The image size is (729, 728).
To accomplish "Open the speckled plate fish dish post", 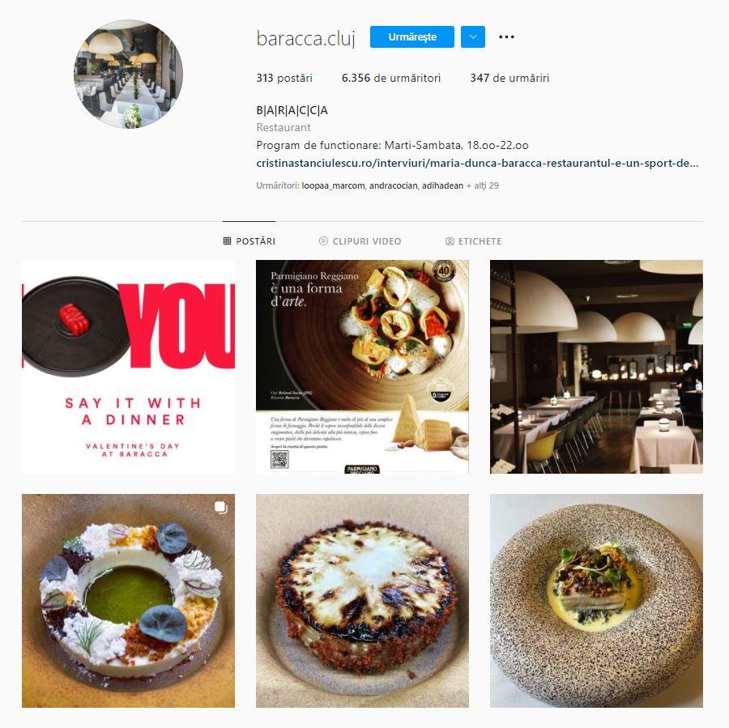I will pos(596,601).
